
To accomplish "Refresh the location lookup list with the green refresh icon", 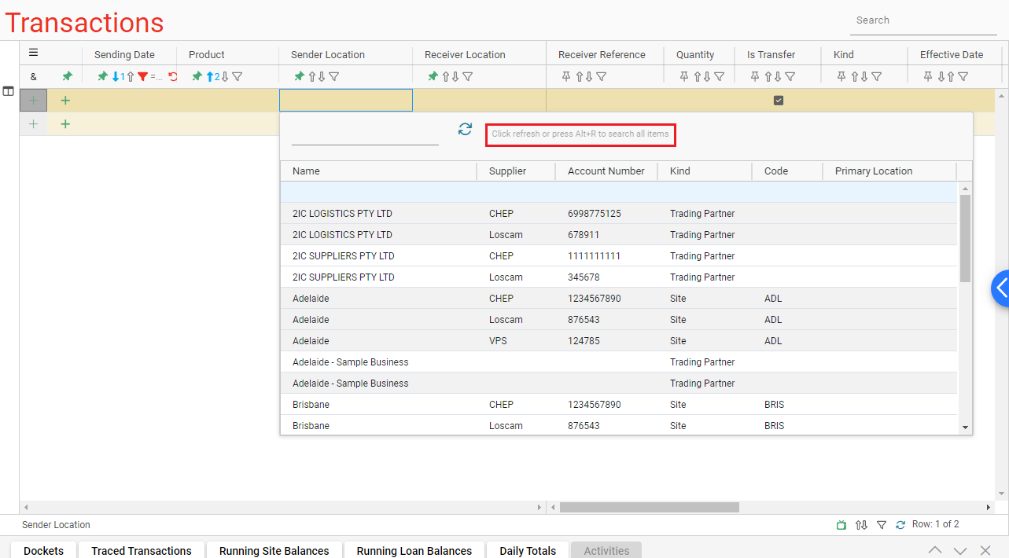I will (465, 129).
